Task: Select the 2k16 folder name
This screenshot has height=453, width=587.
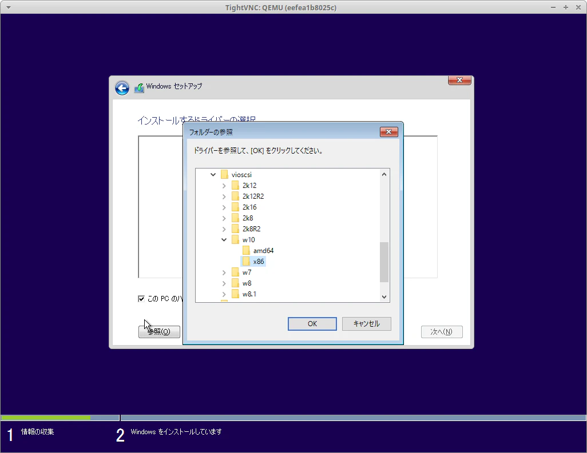Action: click(x=249, y=207)
